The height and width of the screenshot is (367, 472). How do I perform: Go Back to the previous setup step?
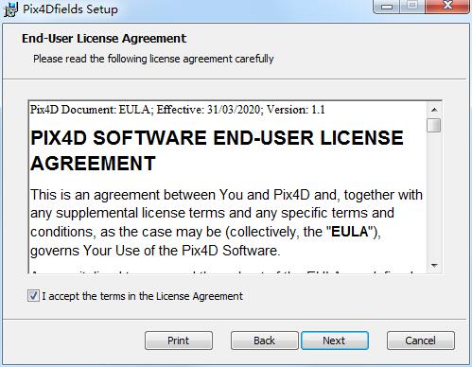(x=264, y=341)
